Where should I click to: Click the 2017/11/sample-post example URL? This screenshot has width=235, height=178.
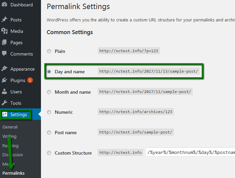click(x=145, y=92)
